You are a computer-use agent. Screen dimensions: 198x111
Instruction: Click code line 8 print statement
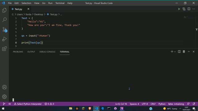(32, 43)
